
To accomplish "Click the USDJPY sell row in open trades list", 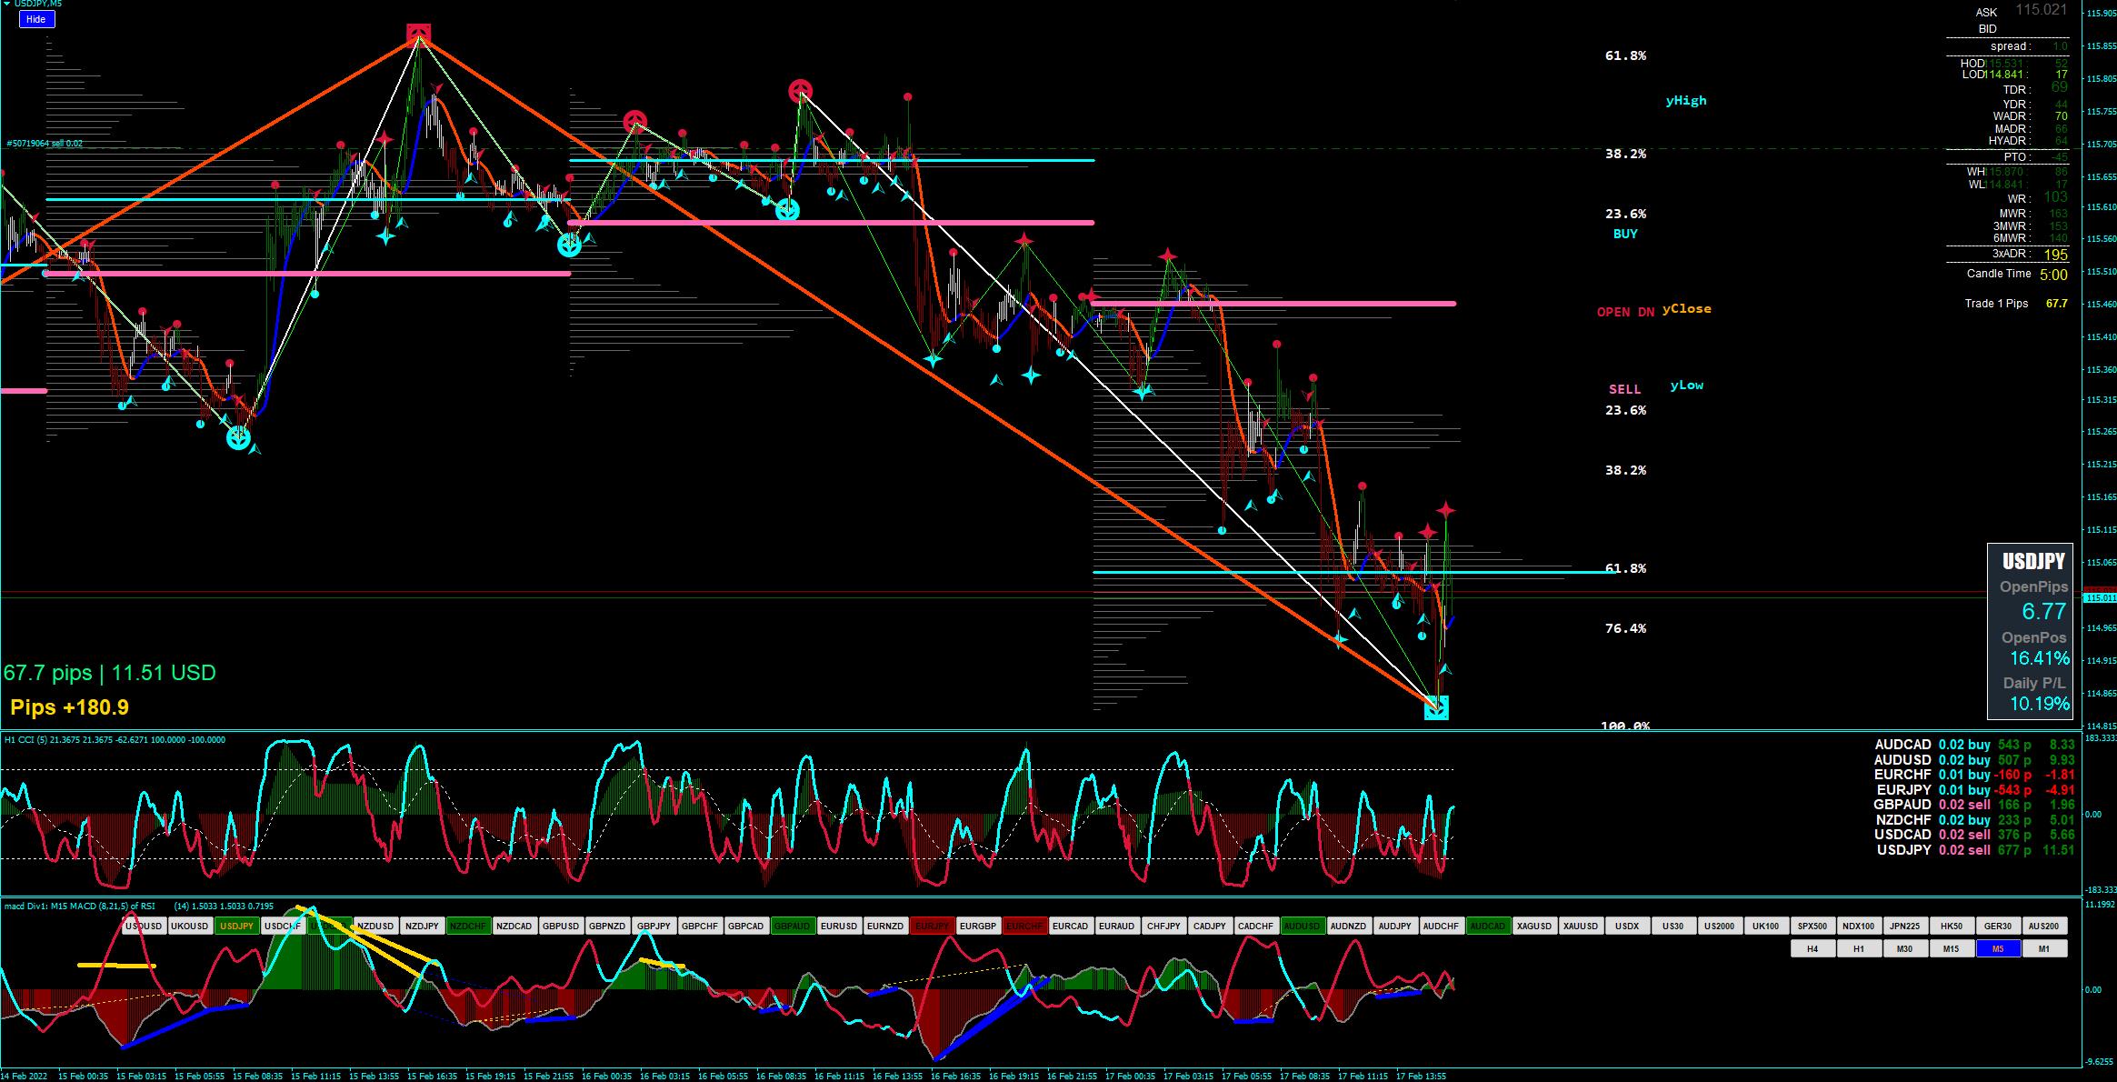I will click(x=1974, y=850).
